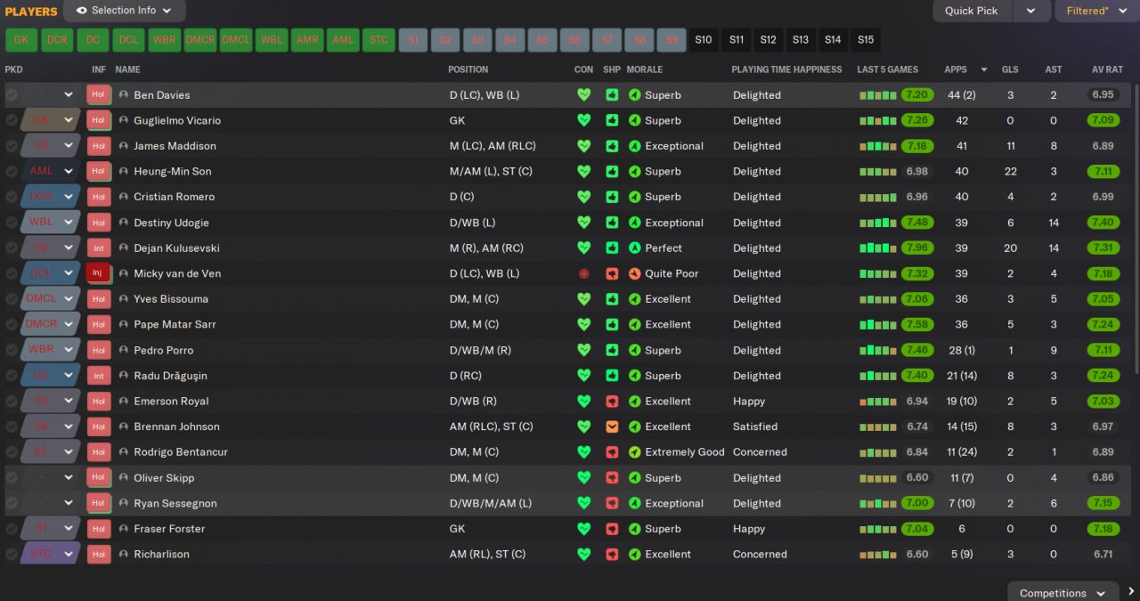Click Pape Matar Sarr's condition heart
The height and width of the screenshot is (601, 1140).
[x=584, y=324]
